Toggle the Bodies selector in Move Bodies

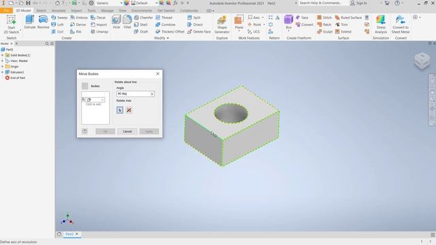(85, 86)
